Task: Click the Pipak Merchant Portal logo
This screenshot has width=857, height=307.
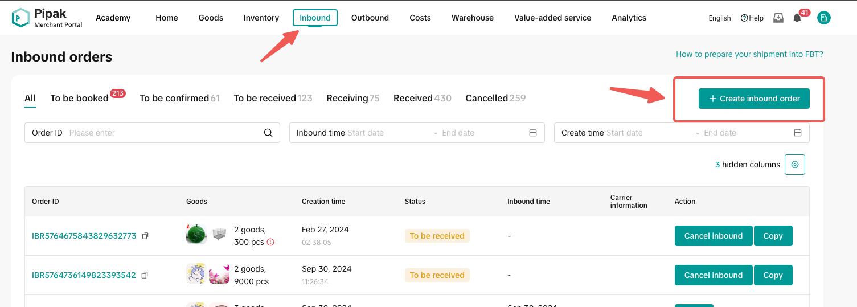Action: [47, 18]
